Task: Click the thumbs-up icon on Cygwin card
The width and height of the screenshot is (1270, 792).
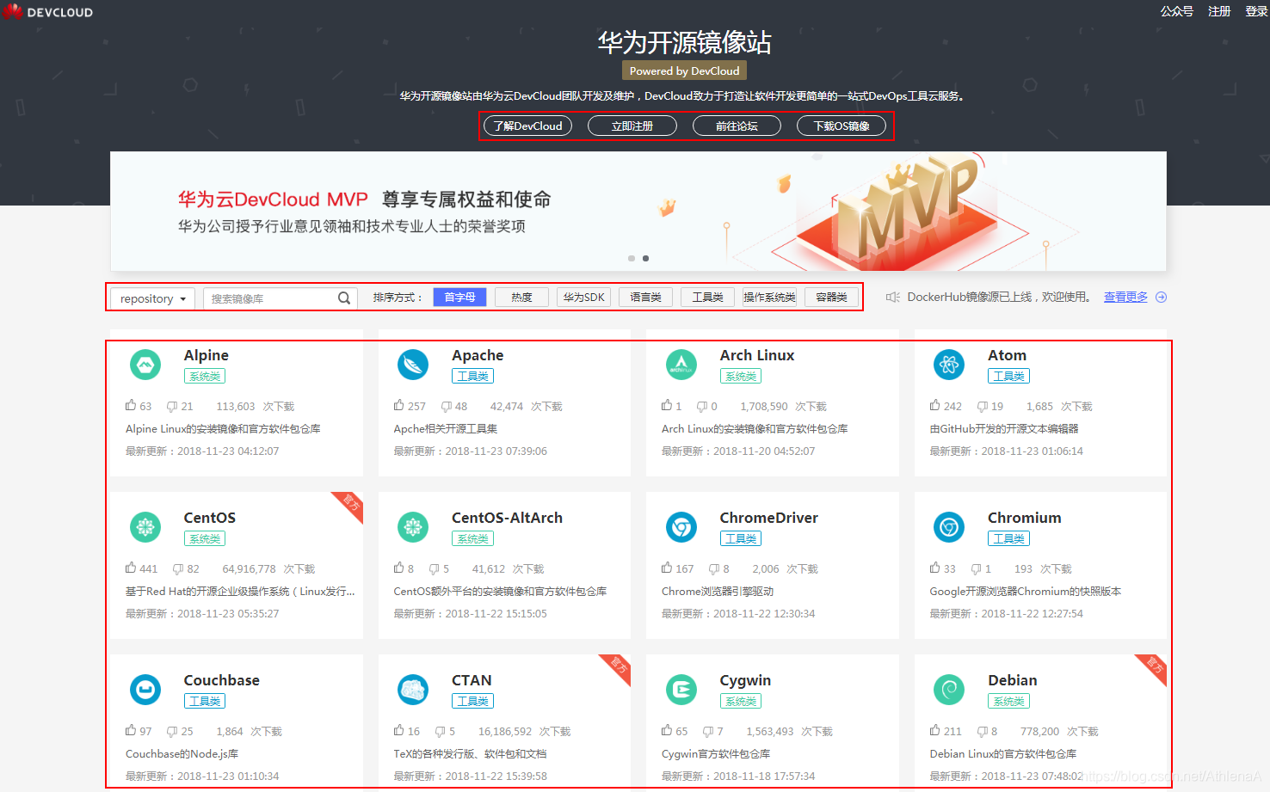Action: (667, 730)
